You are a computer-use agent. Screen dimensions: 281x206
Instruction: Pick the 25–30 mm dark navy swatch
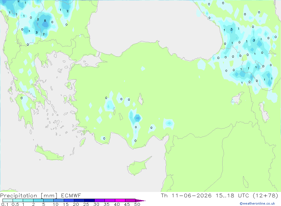pos(89,200)
